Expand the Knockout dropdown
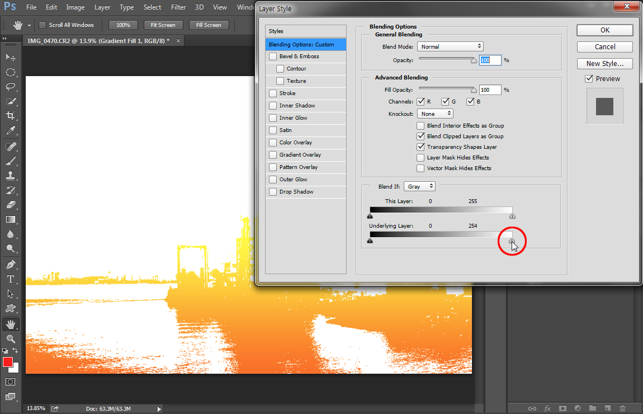The image size is (643, 414). 434,114
